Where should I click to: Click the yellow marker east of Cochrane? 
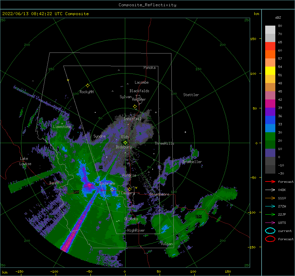[112, 189]
